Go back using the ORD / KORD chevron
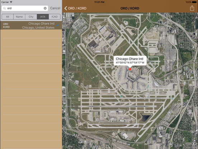This screenshot has height=149, width=198. point(75,8)
